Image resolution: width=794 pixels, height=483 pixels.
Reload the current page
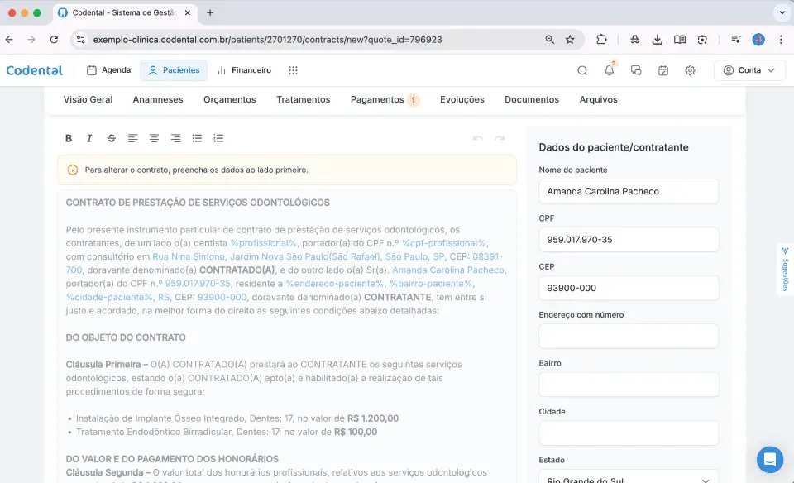(55, 40)
